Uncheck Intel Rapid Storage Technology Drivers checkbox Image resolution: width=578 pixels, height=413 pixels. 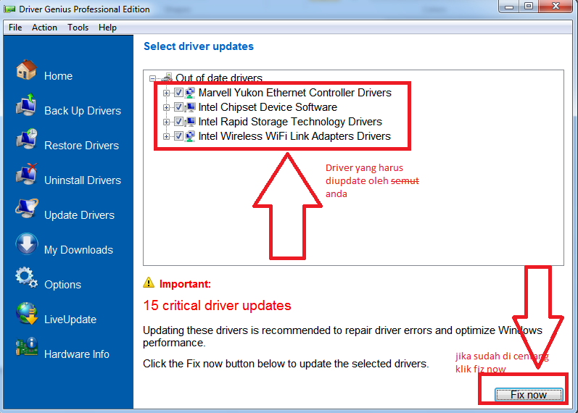[x=178, y=122]
